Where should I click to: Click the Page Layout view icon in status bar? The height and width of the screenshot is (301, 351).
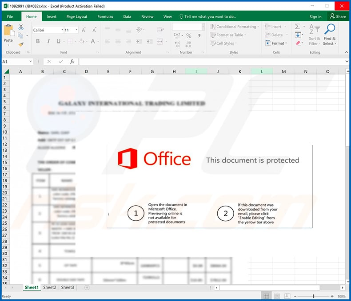277,296
